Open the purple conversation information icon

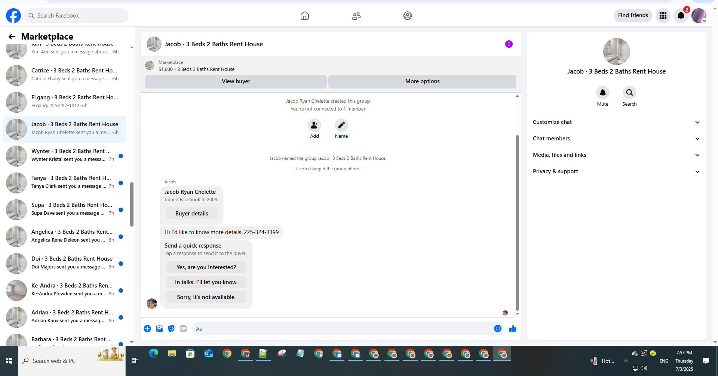click(x=509, y=44)
